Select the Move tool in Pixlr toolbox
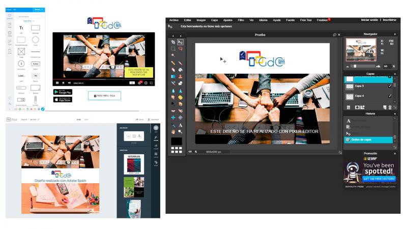407x229 pixels. [180, 42]
